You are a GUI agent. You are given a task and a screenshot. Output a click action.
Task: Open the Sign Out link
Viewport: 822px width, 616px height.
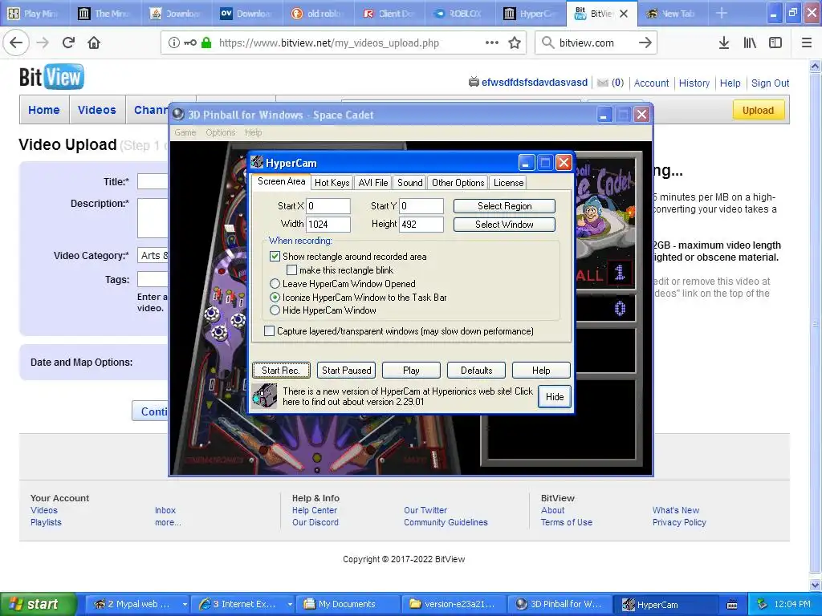pyautogui.click(x=770, y=83)
